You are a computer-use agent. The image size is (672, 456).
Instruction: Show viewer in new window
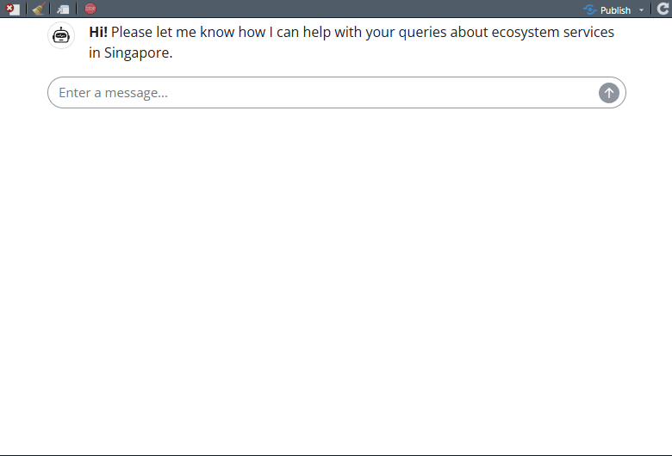point(64,9)
